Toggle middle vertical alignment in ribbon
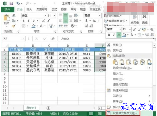Image resolution: width=157 pixels, height=116 pixels. pyautogui.click(x=66, y=16)
